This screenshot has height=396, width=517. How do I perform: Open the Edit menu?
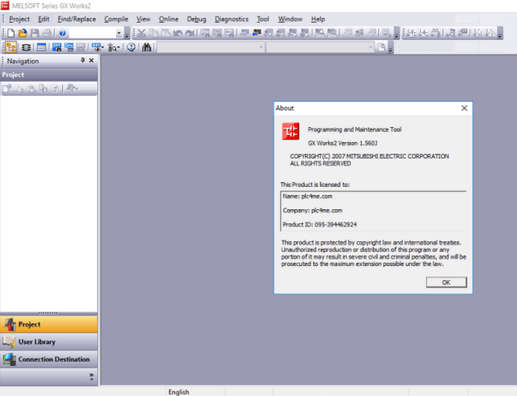click(44, 19)
